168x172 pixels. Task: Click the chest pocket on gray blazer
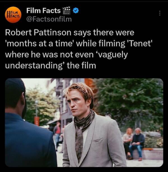coord(98,140)
